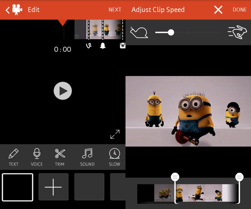Image resolution: width=251 pixels, height=209 pixels.
Task: Tap the 'Edit' header label
Action: [34, 10]
